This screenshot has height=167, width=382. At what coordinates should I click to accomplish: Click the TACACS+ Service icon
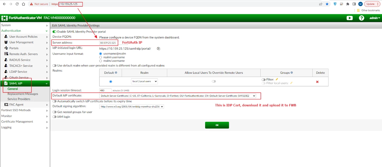pyautogui.click(x=6, y=66)
